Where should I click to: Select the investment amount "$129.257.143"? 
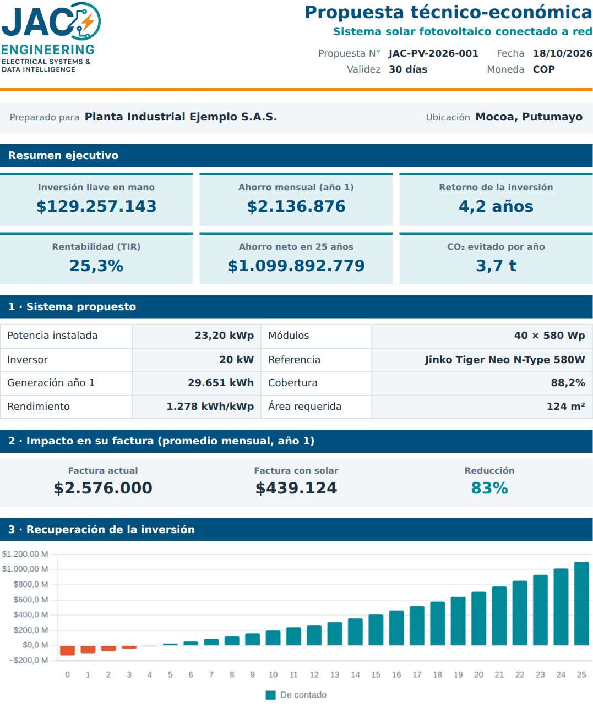coord(96,206)
